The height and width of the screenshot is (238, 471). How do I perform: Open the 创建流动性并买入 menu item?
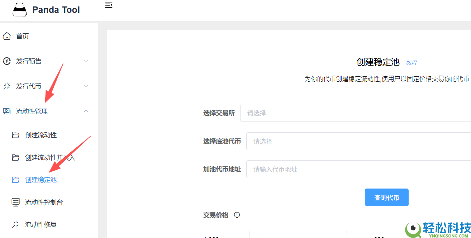[x=50, y=158]
